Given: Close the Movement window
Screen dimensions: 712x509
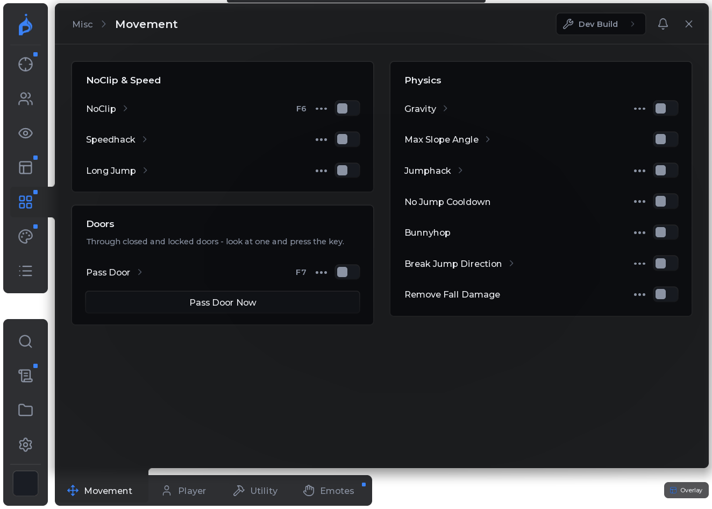Looking at the screenshot, I should tap(689, 24).
